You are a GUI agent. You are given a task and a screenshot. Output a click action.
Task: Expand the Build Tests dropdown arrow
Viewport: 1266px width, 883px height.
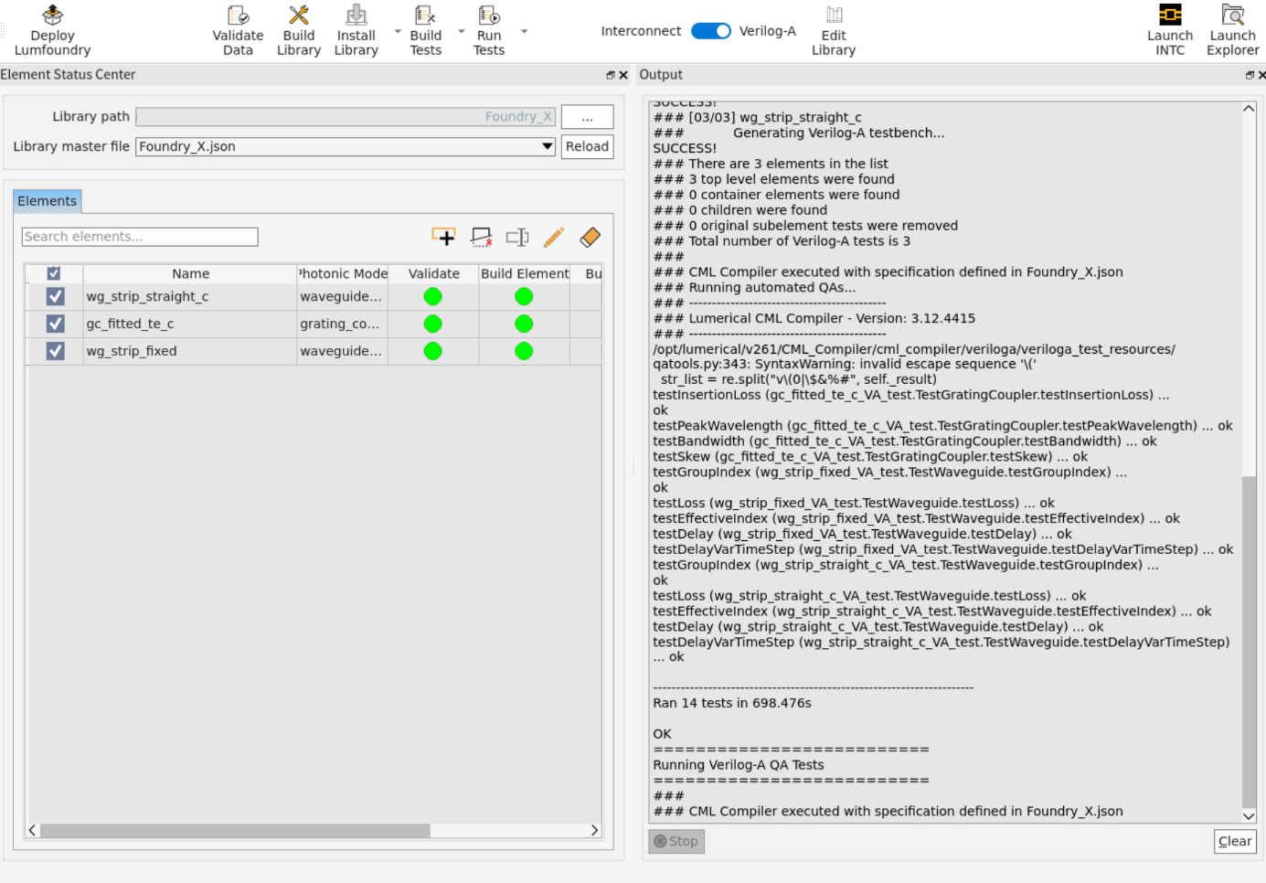[x=461, y=31]
